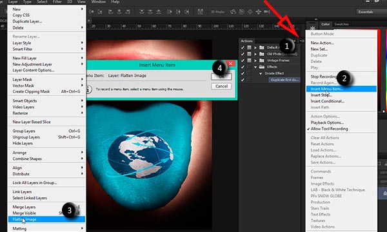Choose Group Layers in Layer menu
The image size is (387, 232).
click(x=47, y=131)
